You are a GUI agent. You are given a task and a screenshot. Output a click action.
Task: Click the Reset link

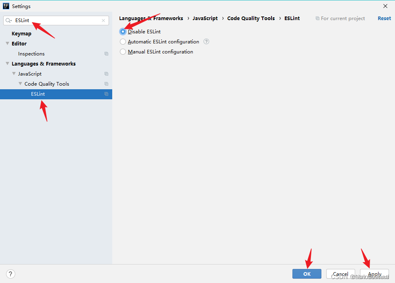(384, 18)
